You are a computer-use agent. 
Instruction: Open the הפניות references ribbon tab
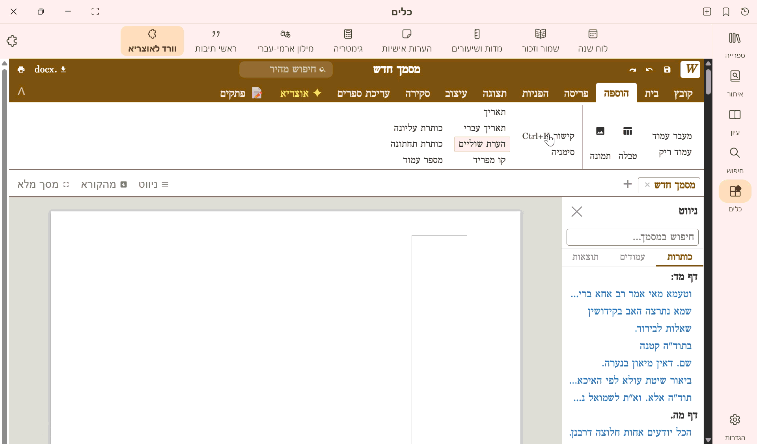tap(535, 94)
